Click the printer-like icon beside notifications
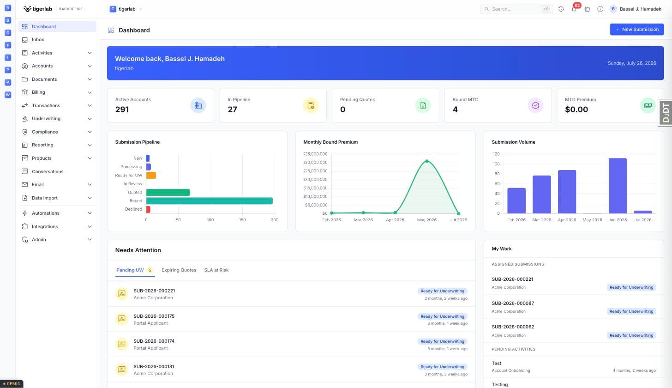Viewport: 672px width, 388px height. pos(588,9)
